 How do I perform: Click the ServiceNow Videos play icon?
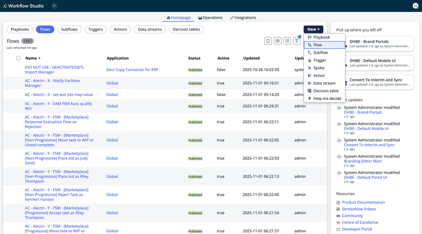tap(339, 209)
